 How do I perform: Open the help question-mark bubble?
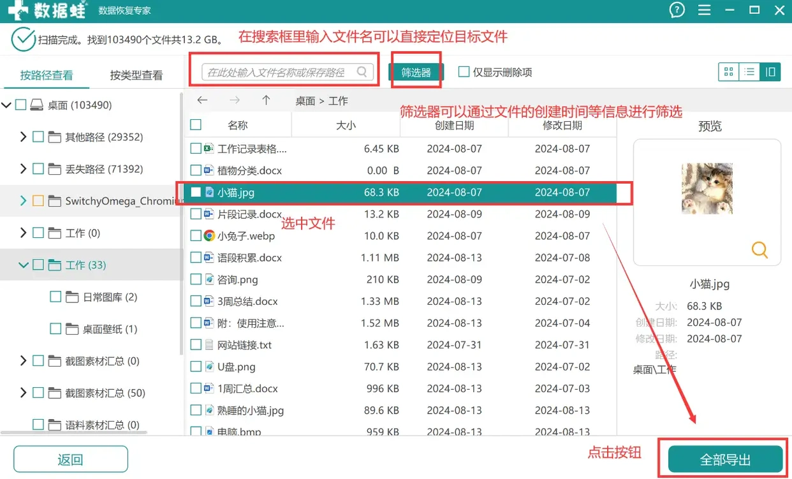677,10
